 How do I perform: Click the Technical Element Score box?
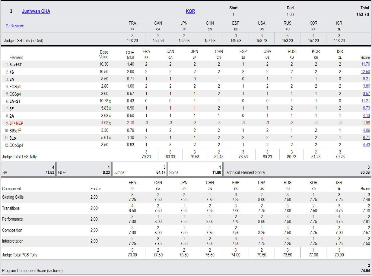[x=297, y=170]
